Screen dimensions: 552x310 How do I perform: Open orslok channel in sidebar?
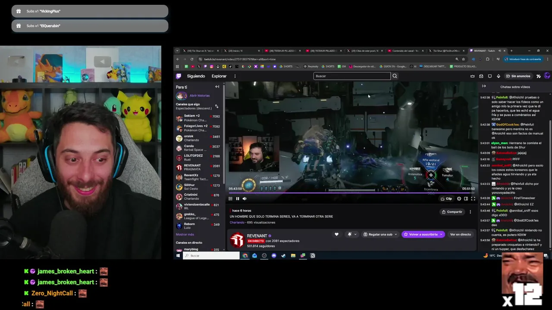[x=198, y=138]
